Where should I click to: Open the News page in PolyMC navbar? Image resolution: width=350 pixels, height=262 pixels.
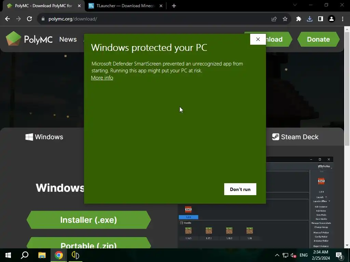click(68, 39)
